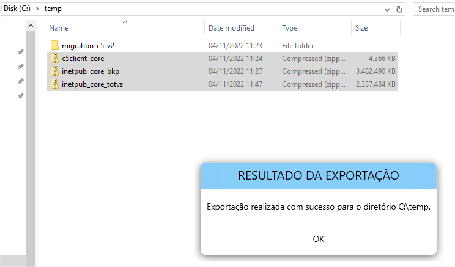Click the 04/11/2022 11:23 date cell

(x=235, y=46)
